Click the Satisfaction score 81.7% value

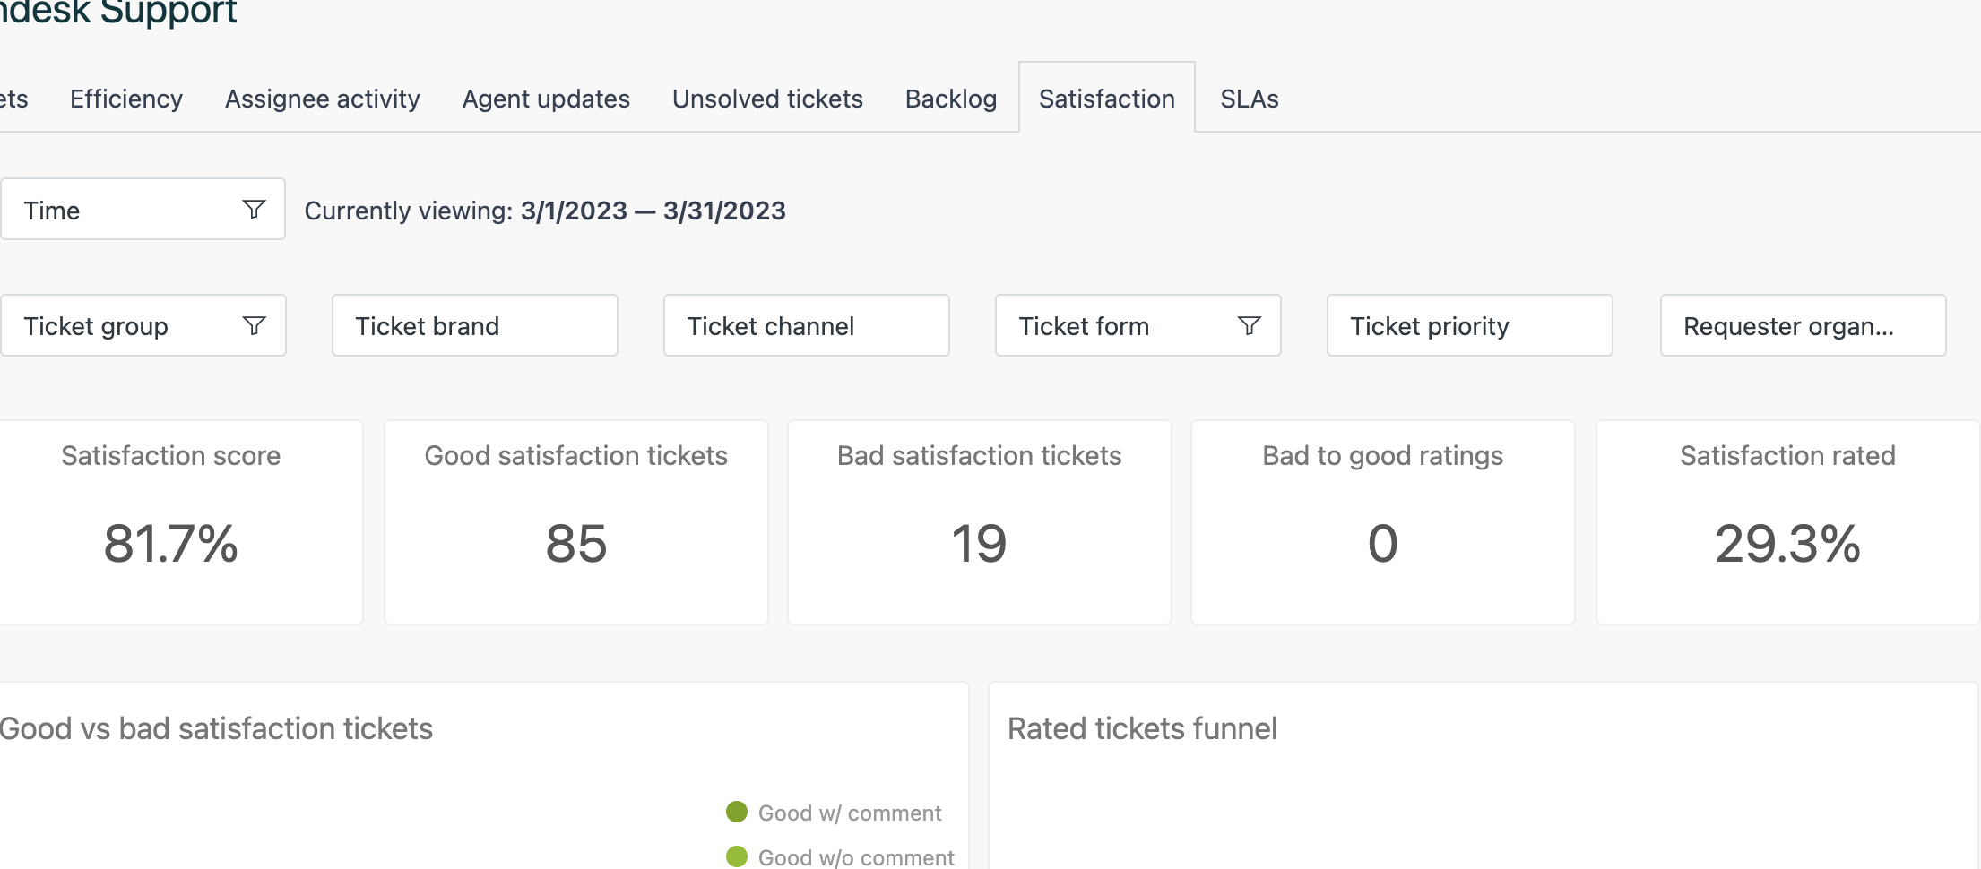[171, 543]
